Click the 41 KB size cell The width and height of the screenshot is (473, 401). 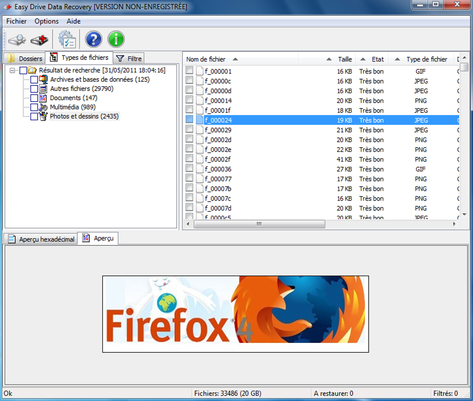pyautogui.click(x=344, y=160)
